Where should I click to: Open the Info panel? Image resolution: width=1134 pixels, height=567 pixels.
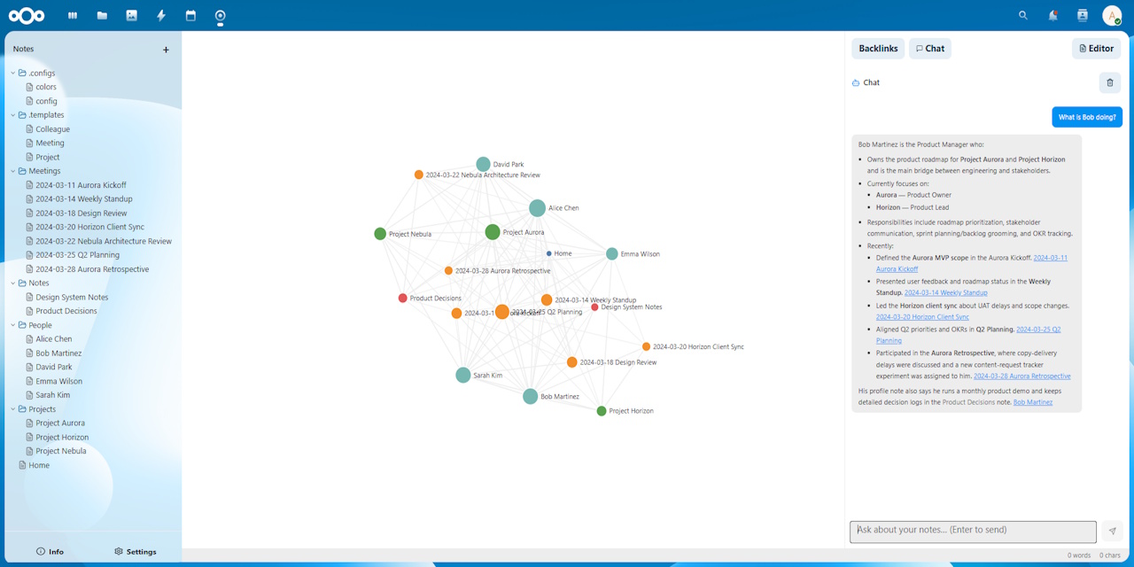point(50,551)
